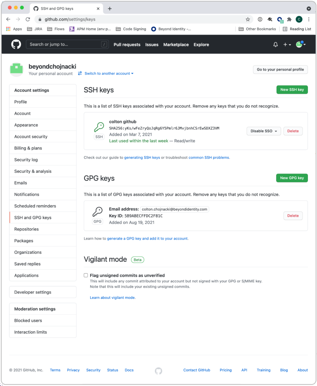Open Pull requests in the top navigation
Screen dimensions: 317x386
[x=127, y=45]
